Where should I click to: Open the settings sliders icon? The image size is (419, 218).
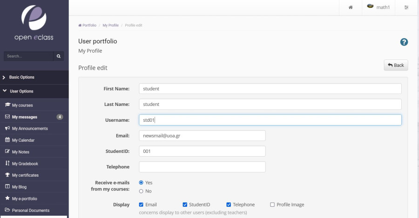coord(406,7)
